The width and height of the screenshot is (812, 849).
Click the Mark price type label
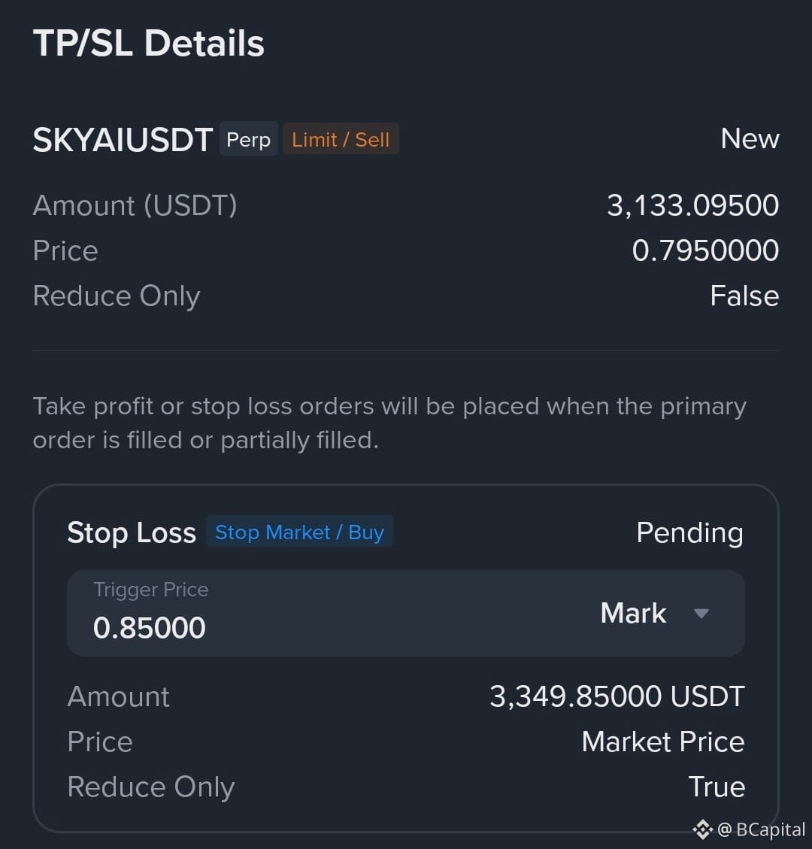point(633,613)
